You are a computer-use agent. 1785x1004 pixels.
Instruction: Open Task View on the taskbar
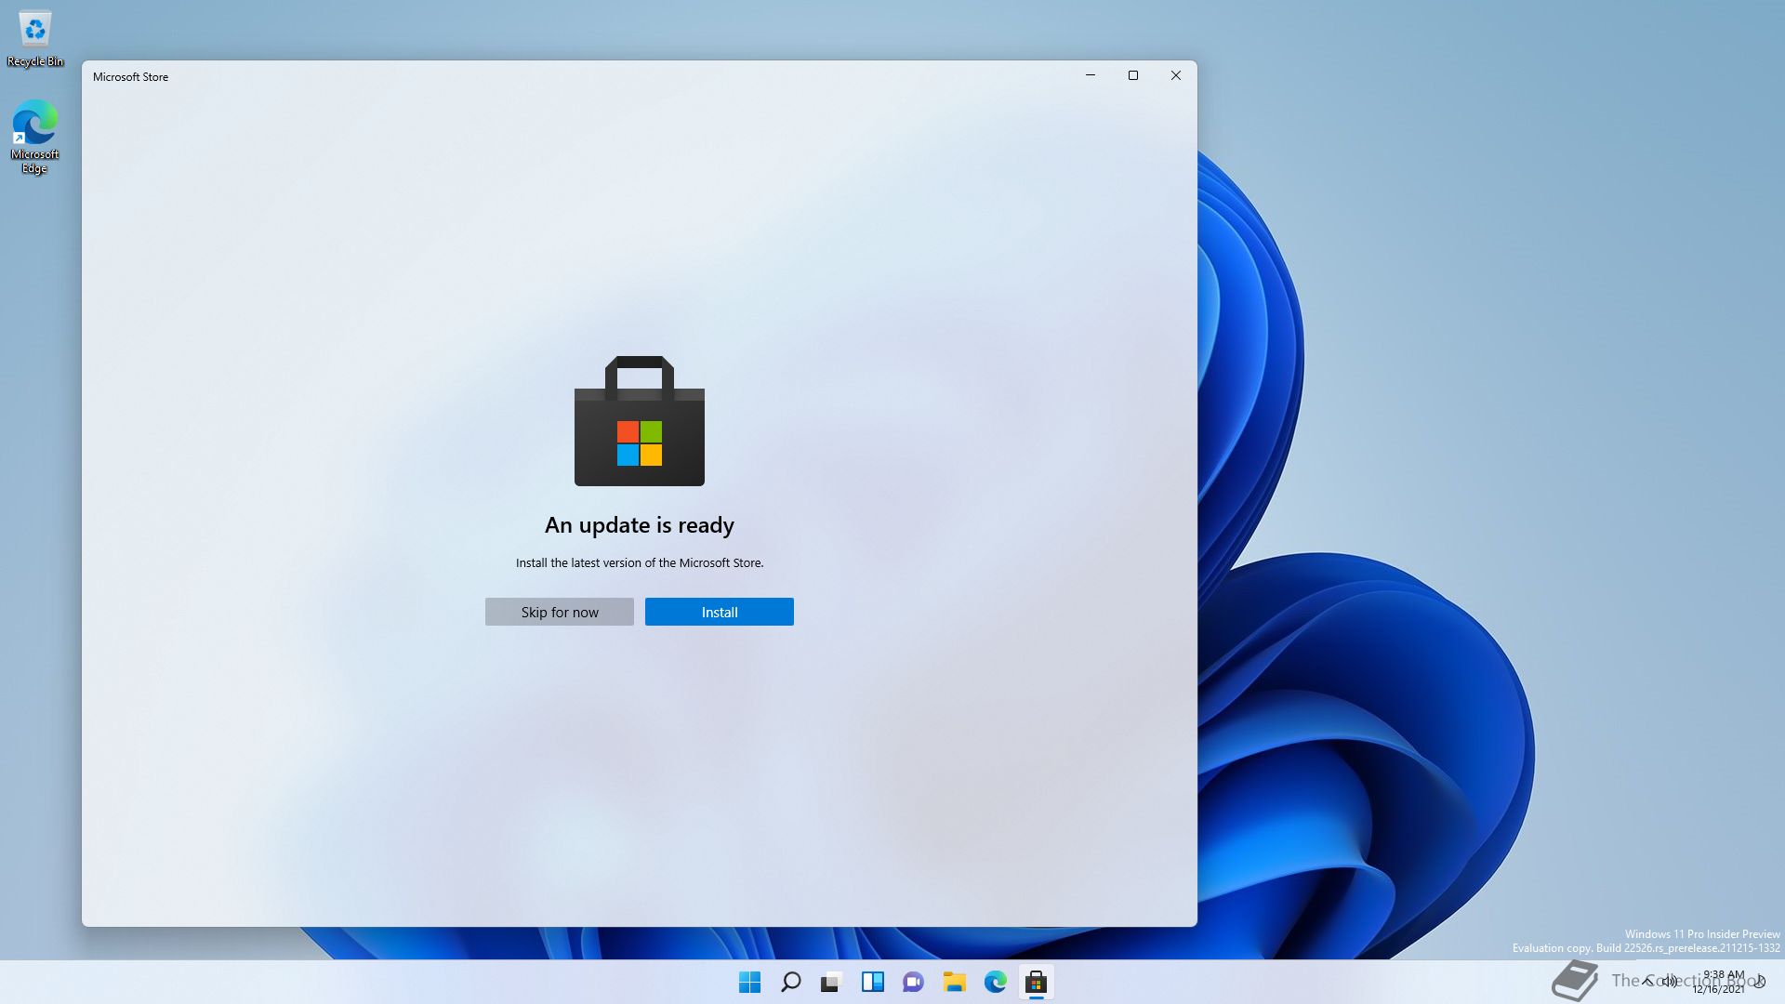pos(831,982)
